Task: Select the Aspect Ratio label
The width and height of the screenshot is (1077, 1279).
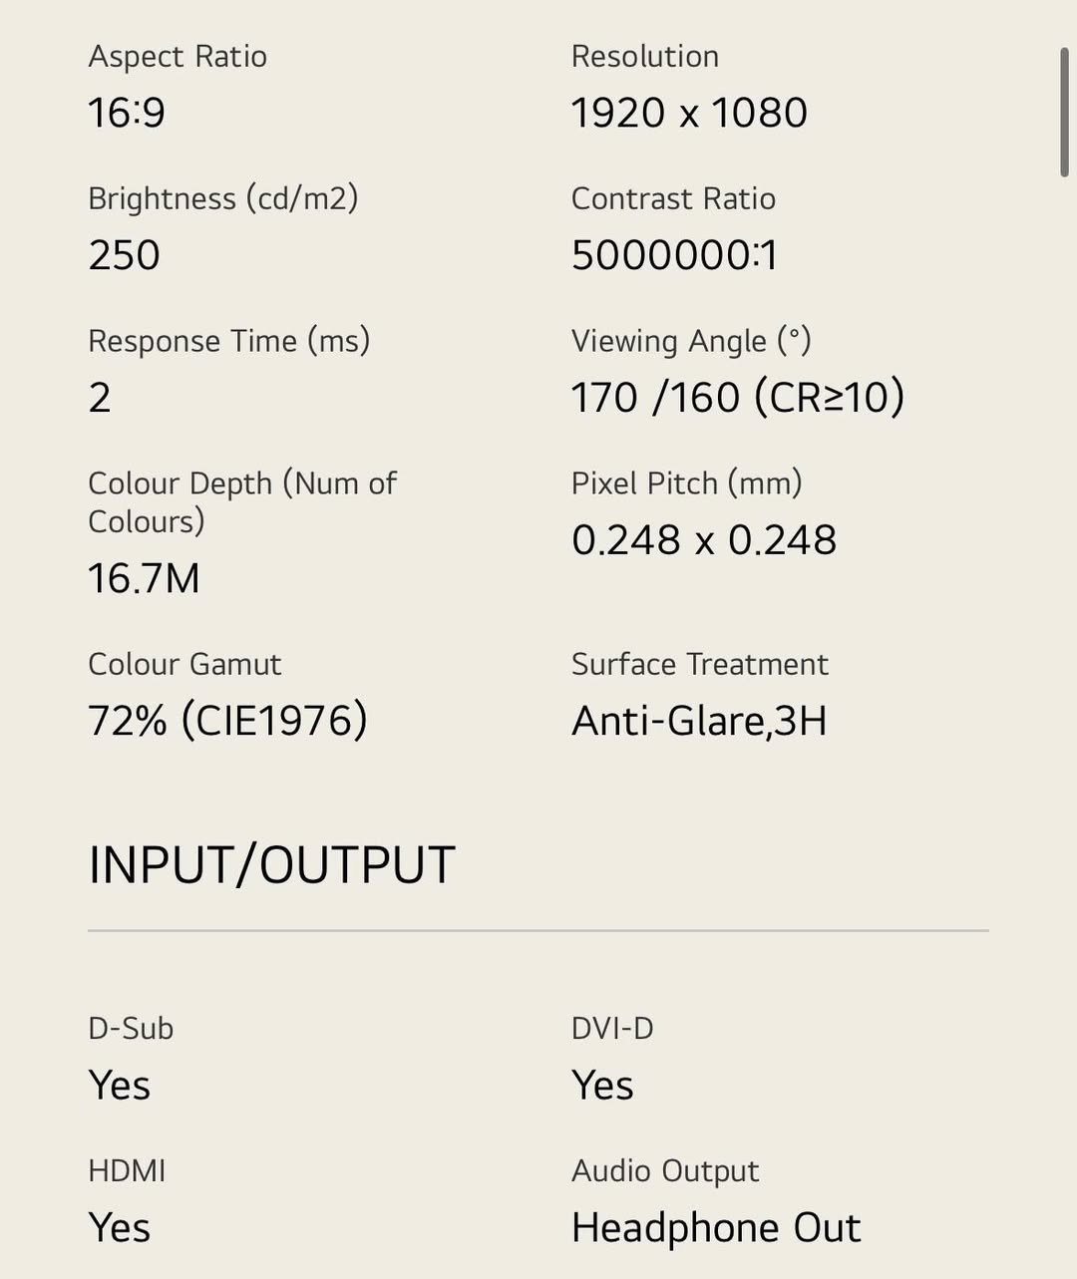Action: click(x=178, y=56)
